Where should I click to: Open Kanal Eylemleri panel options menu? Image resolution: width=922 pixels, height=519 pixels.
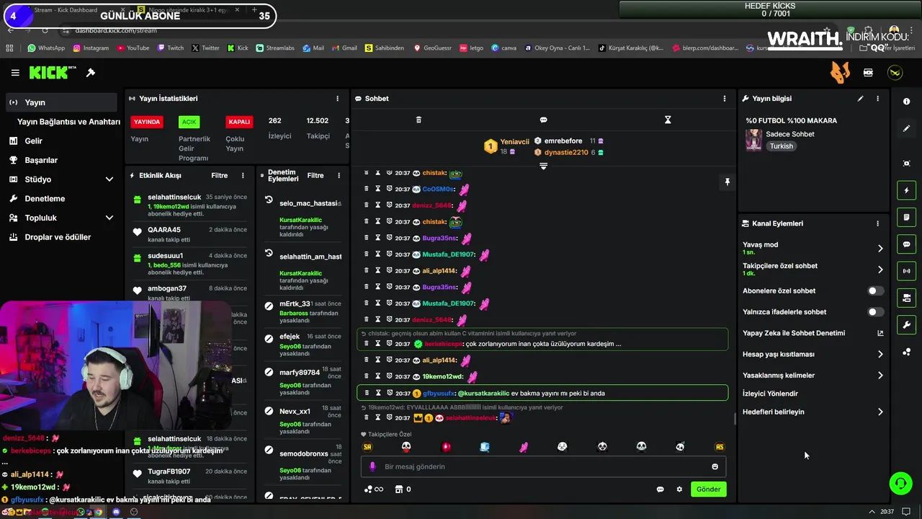click(877, 223)
